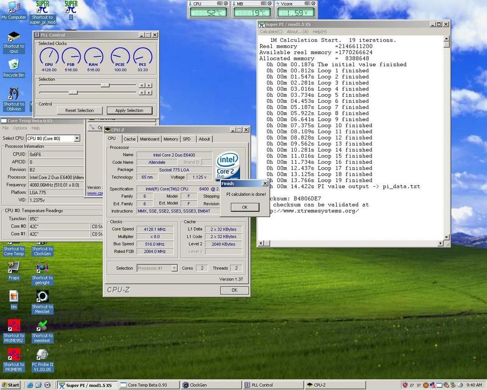Screen dimensions: 487x390
Task: Open the Calculate menu in Super PI
Action: point(271,32)
